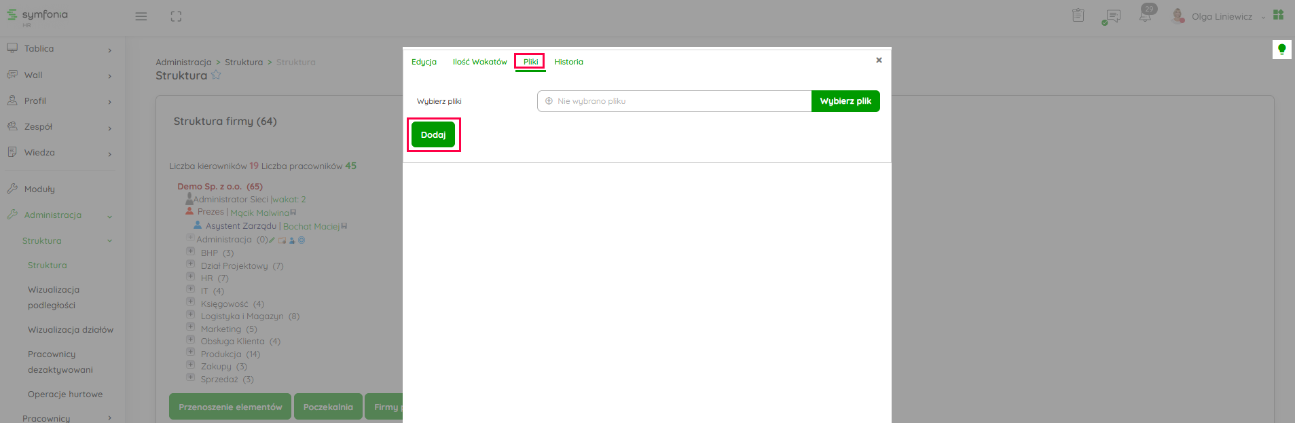Screen dimensions: 1295x423
Task: Click the pencil edit icon beside Administracja
Action: [272, 240]
